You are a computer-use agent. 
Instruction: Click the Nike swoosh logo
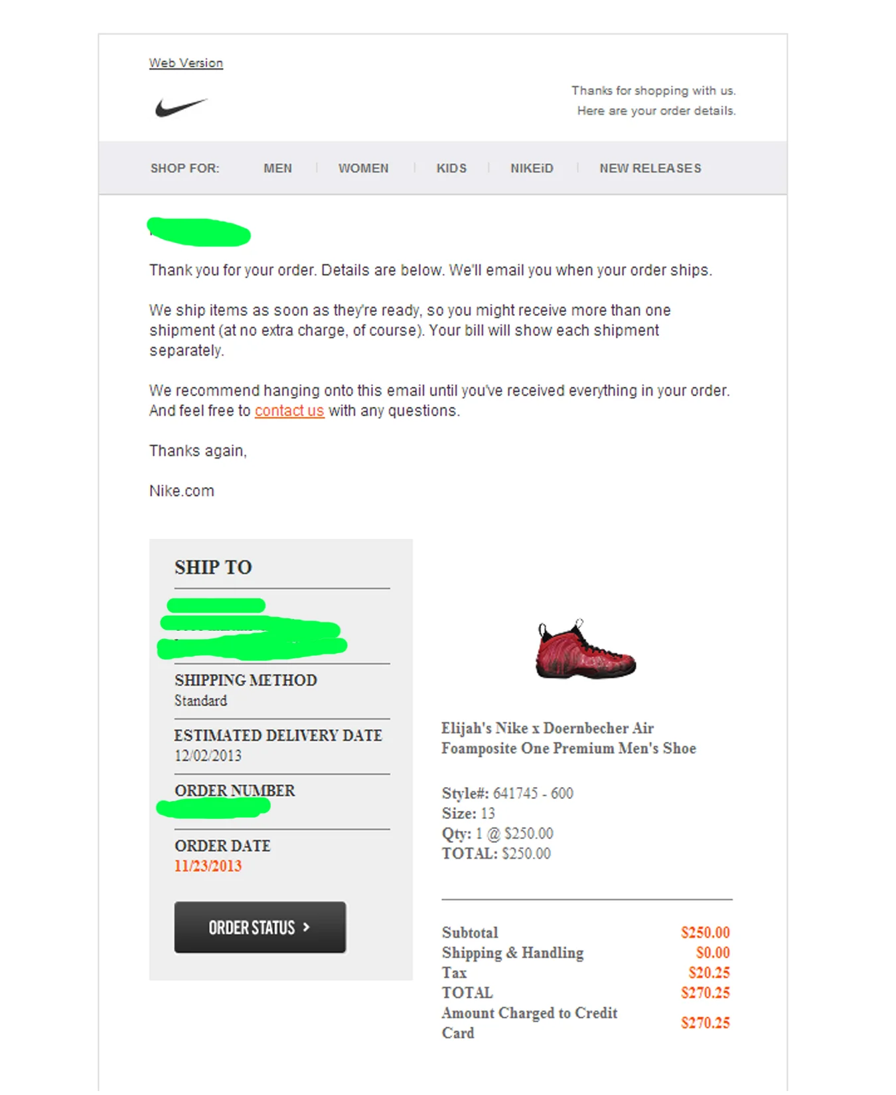click(x=181, y=108)
